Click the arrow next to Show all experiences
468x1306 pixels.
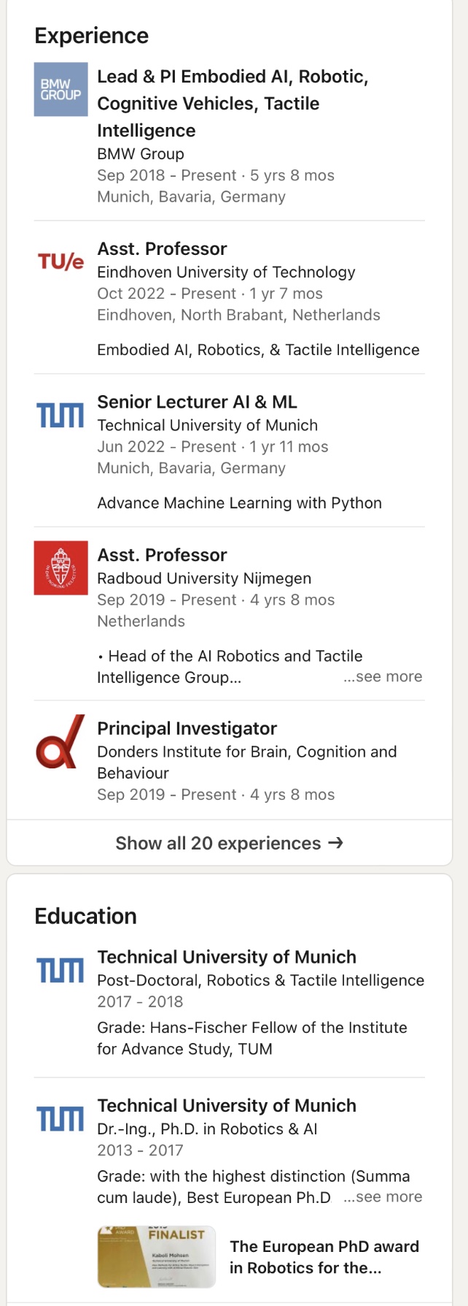(x=335, y=843)
